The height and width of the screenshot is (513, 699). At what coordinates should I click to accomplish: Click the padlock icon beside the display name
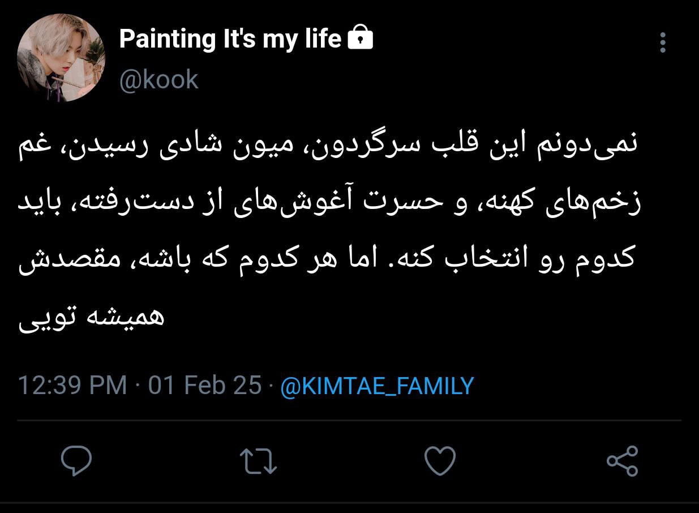point(360,39)
